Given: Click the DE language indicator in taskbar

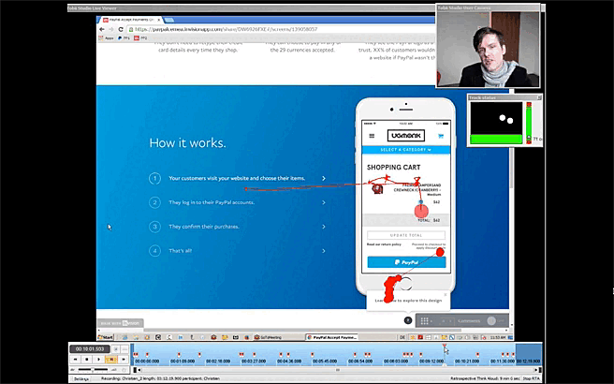Looking at the screenshot, I should click(x=402, y=337).
